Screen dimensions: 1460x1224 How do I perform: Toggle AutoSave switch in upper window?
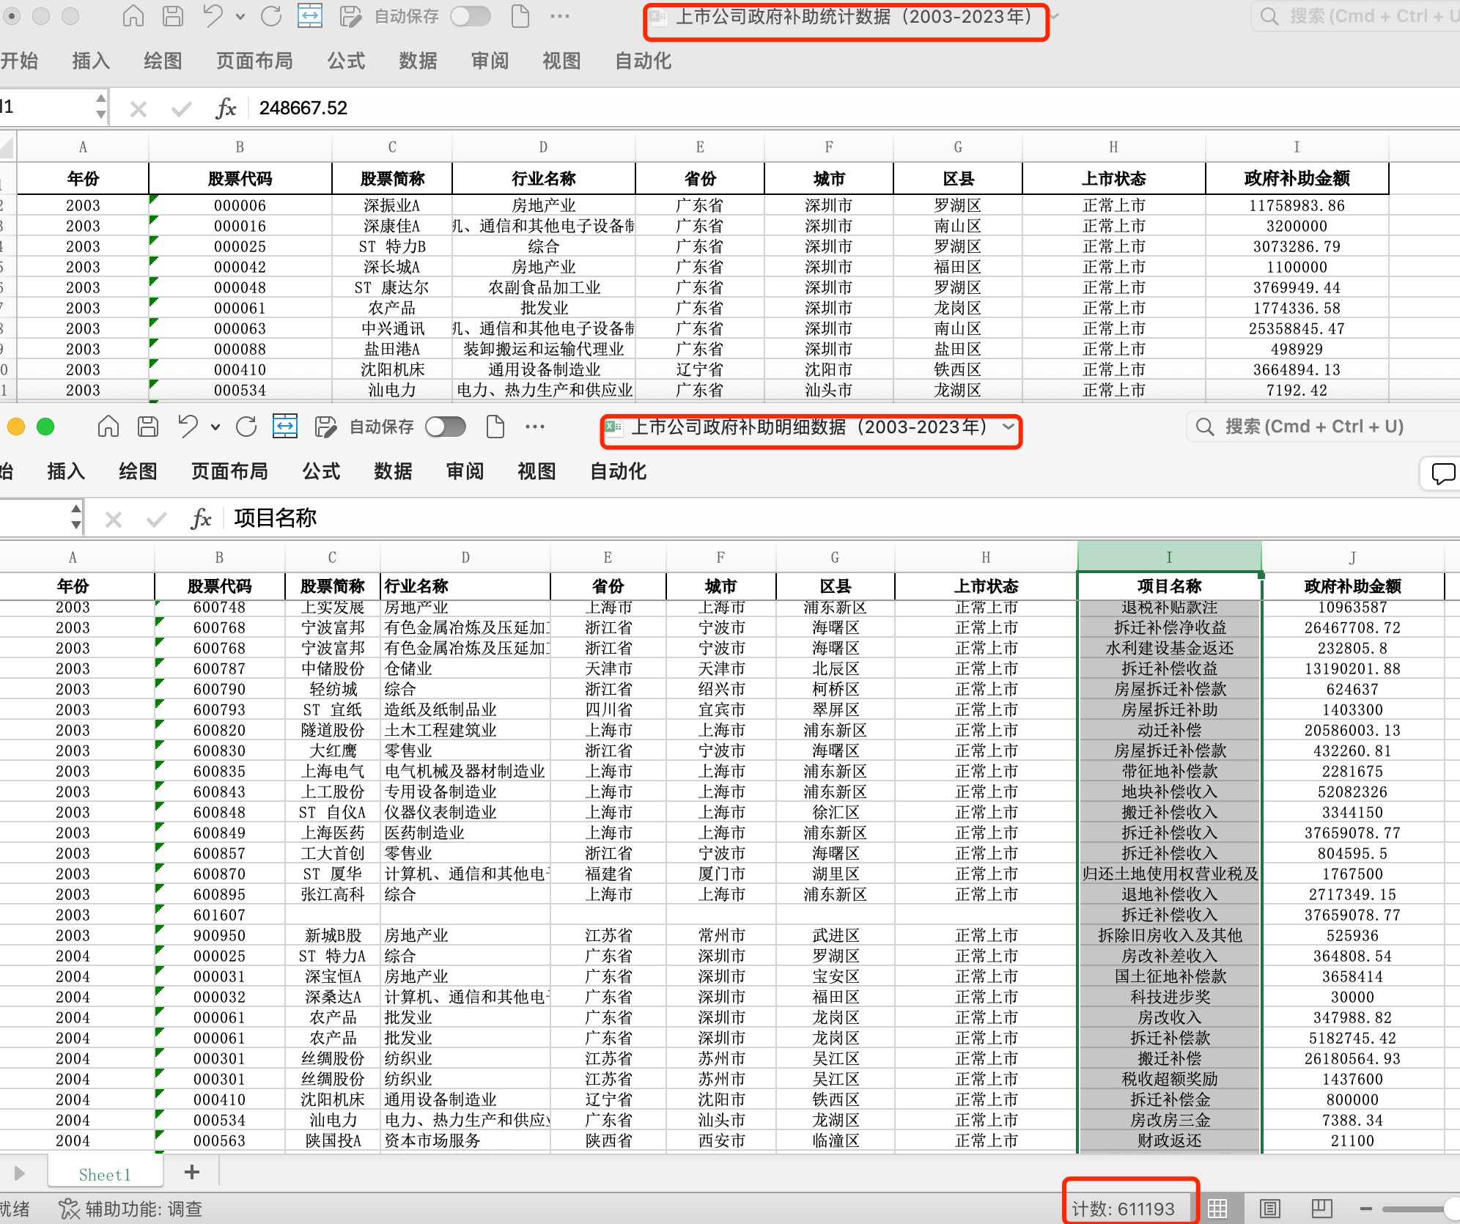coord(471,16)
